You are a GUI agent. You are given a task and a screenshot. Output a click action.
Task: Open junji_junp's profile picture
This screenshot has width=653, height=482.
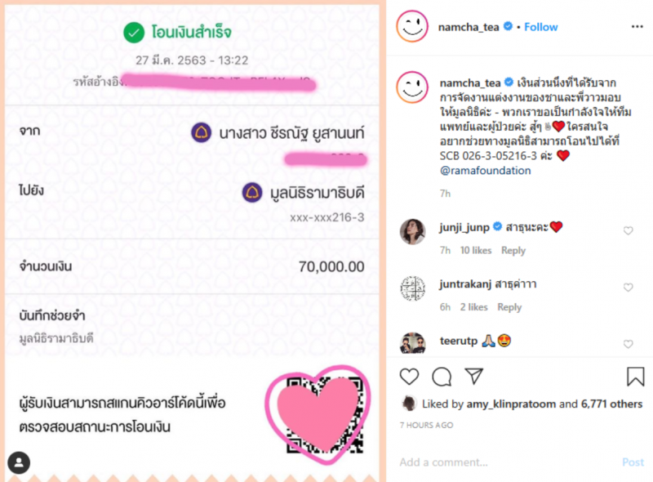[412, 231]
